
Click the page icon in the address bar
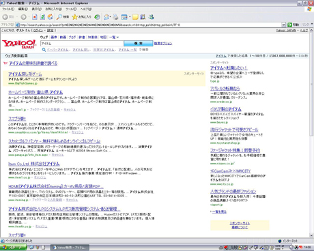[x=18, y=25]
